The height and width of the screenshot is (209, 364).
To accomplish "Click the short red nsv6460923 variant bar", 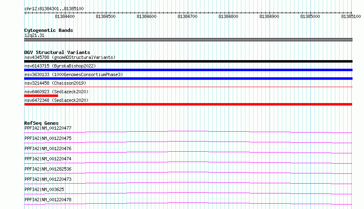I will click(41, 96).
